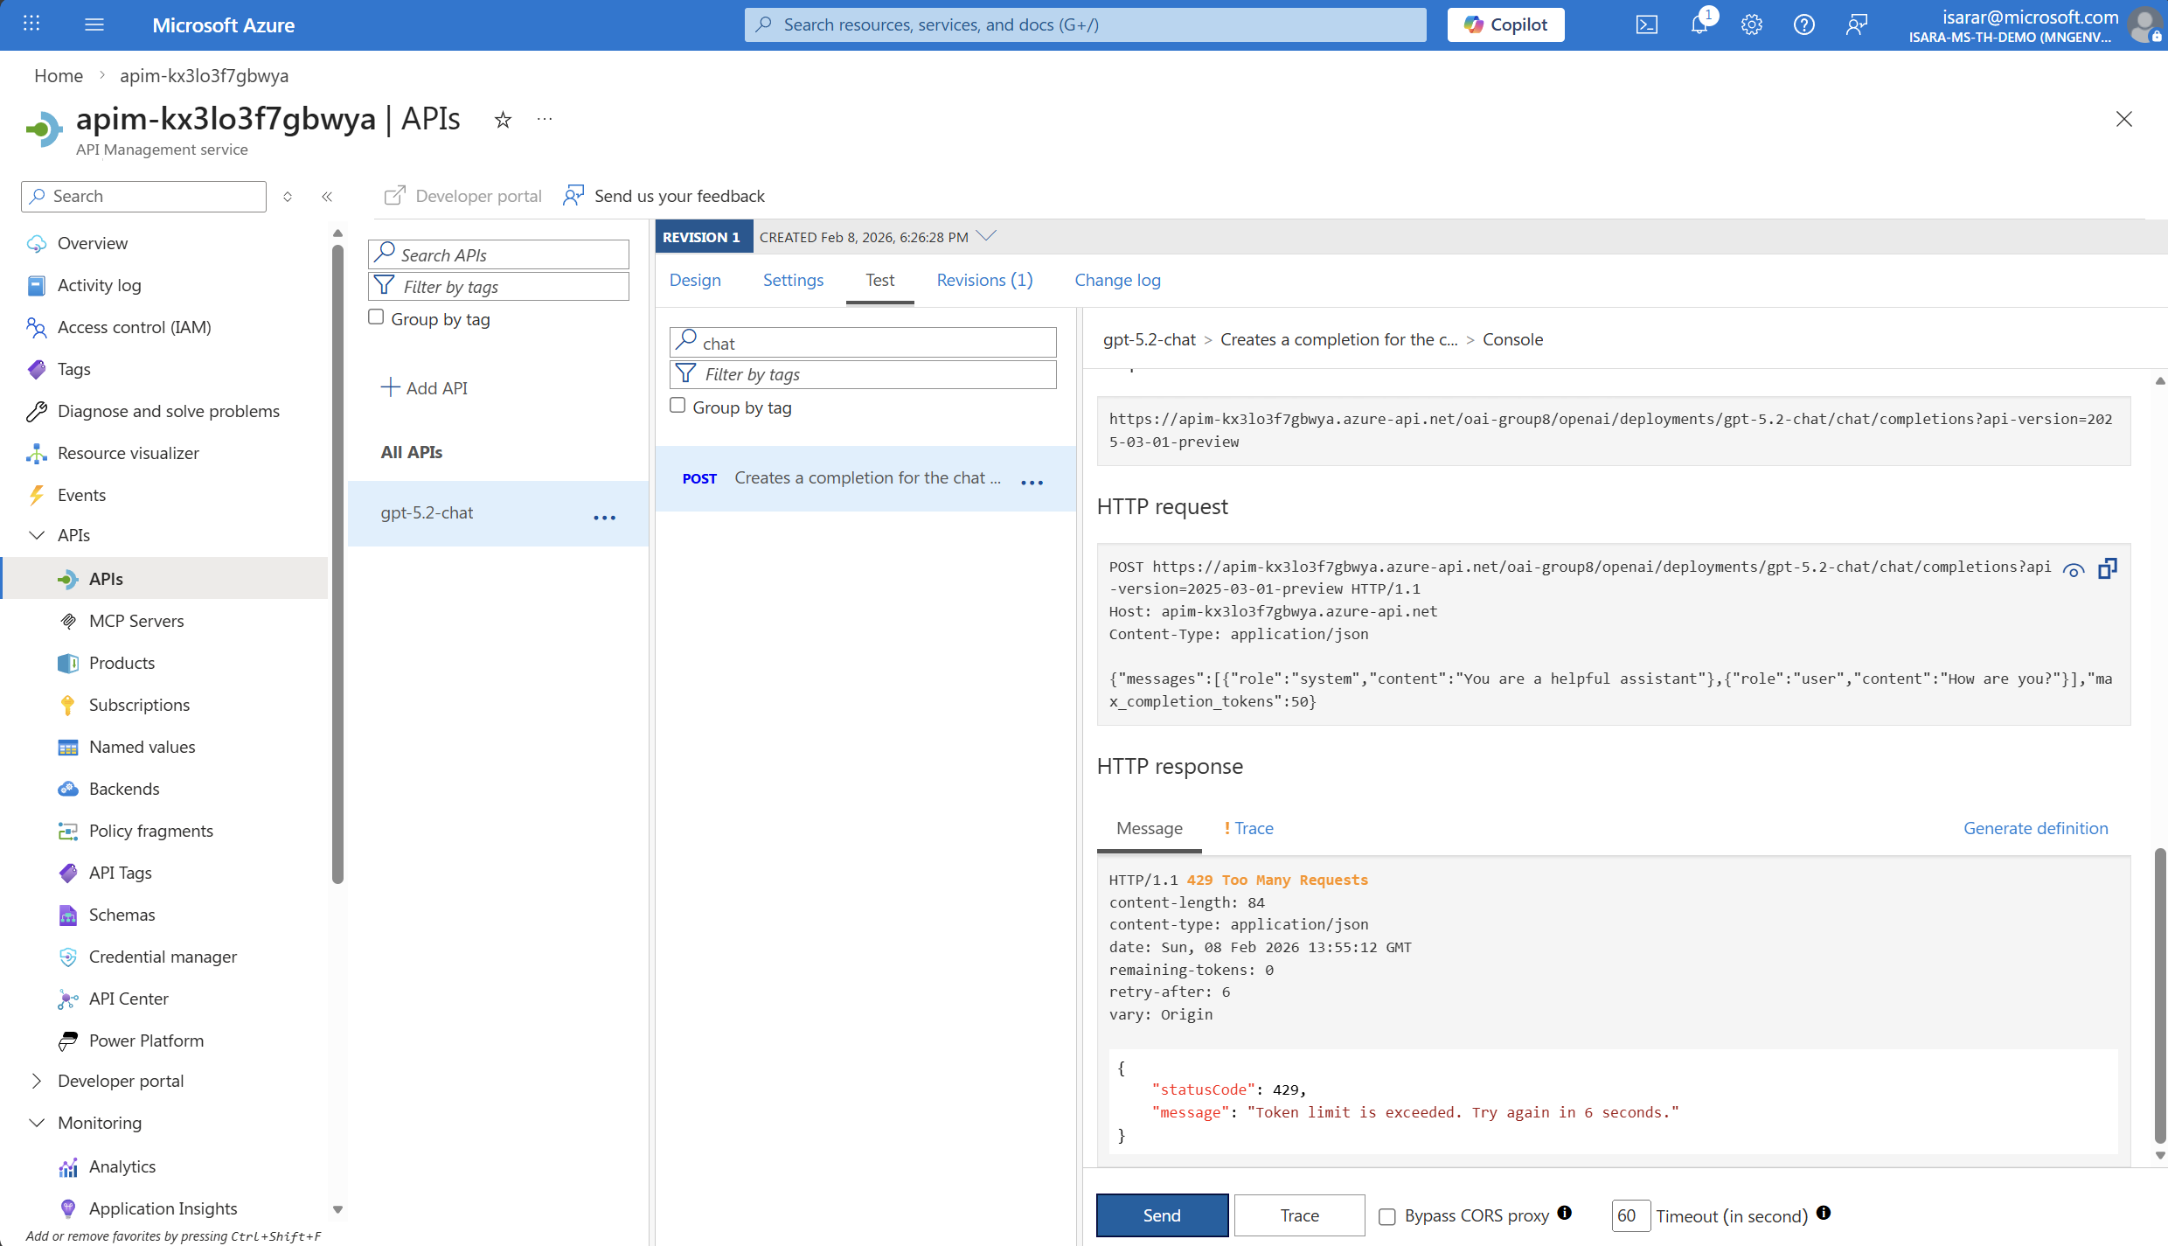Open options ellipsis for gpt-5.2-chat API
Image resolution: width=2168 pixels, height=1246 pixels.
point(605,518)
